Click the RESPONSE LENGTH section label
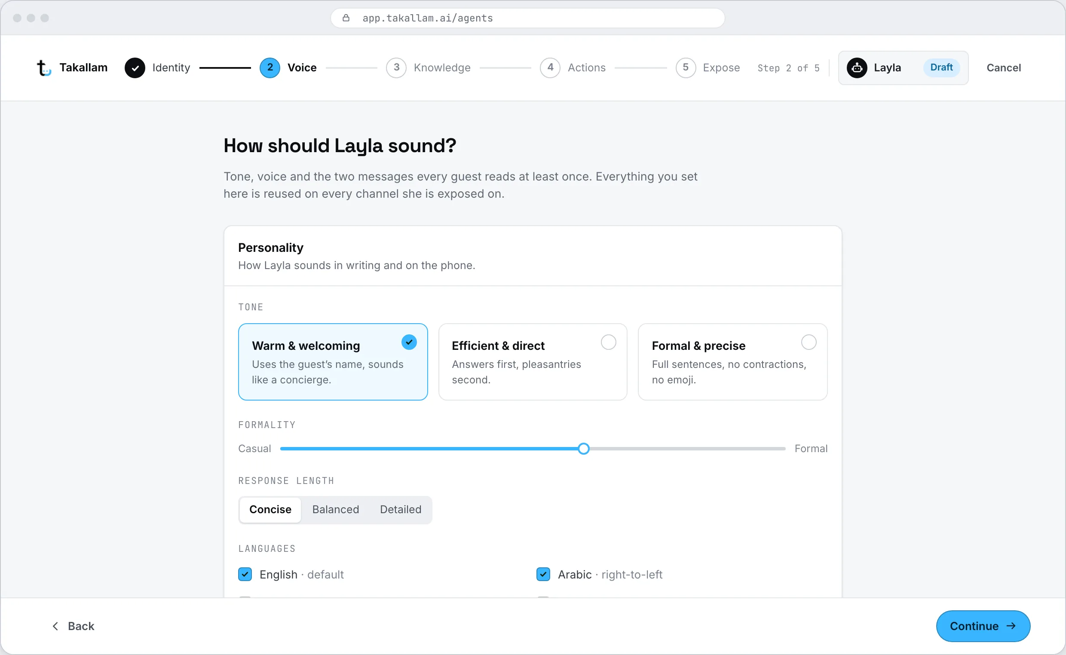Viewport: 1066px width, 655px height. [286, 481]
